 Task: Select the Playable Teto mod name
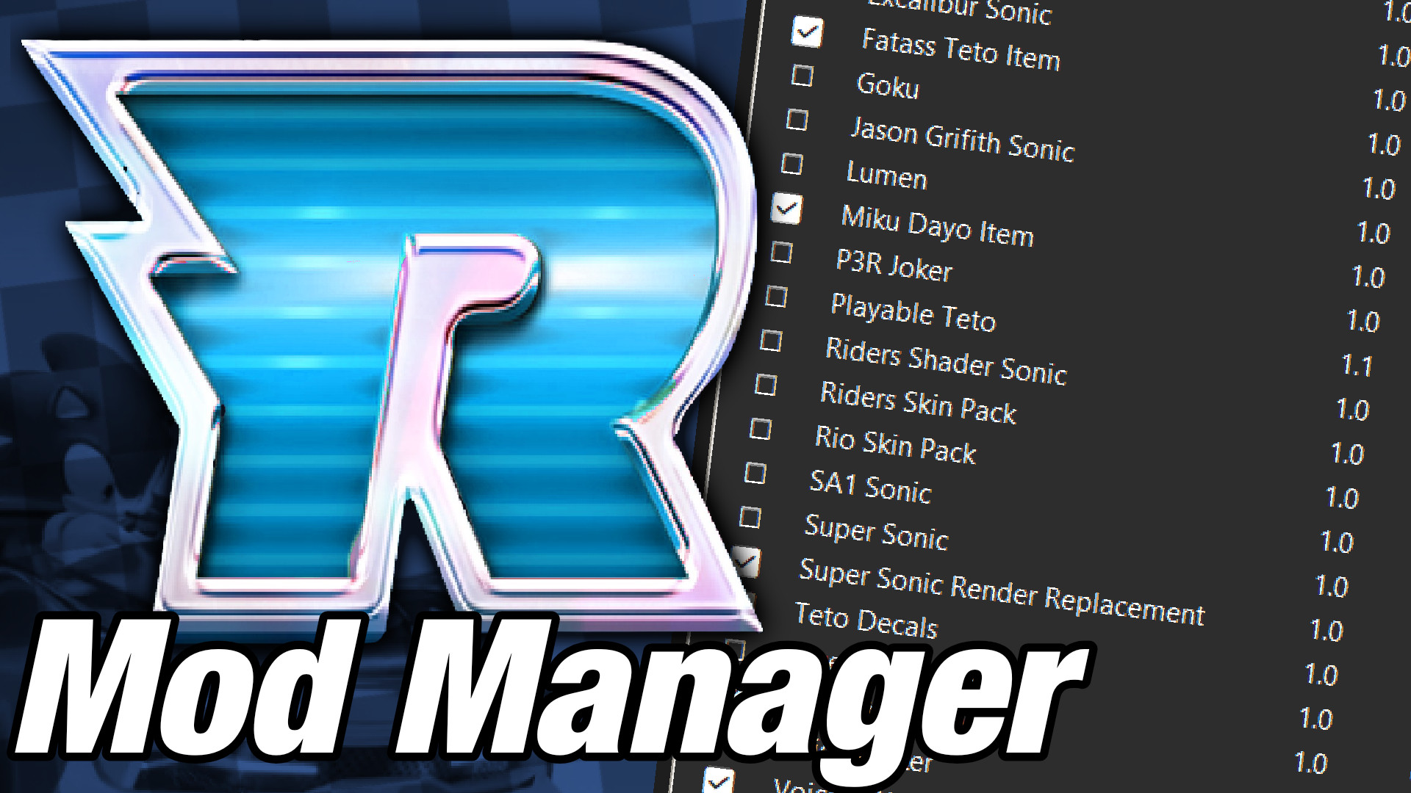[913, 313]
